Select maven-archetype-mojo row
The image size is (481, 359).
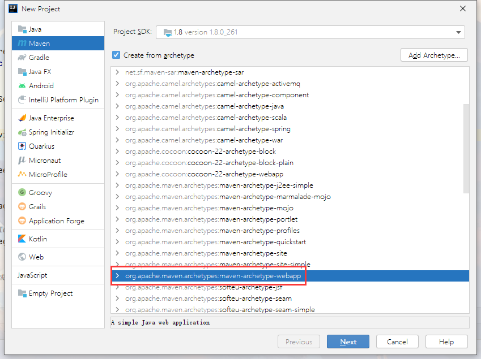click(290, 208)
